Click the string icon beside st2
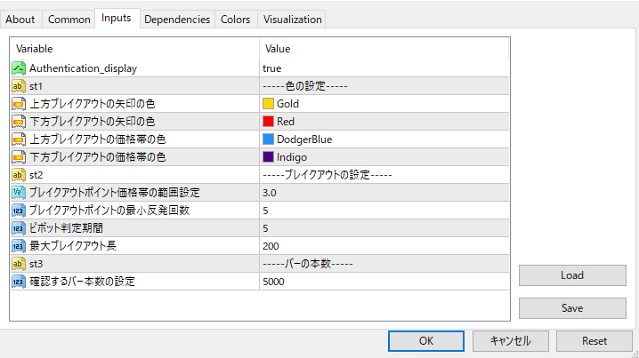The width and height of the screenshot is (639, 358). click(x=19, y=175)
